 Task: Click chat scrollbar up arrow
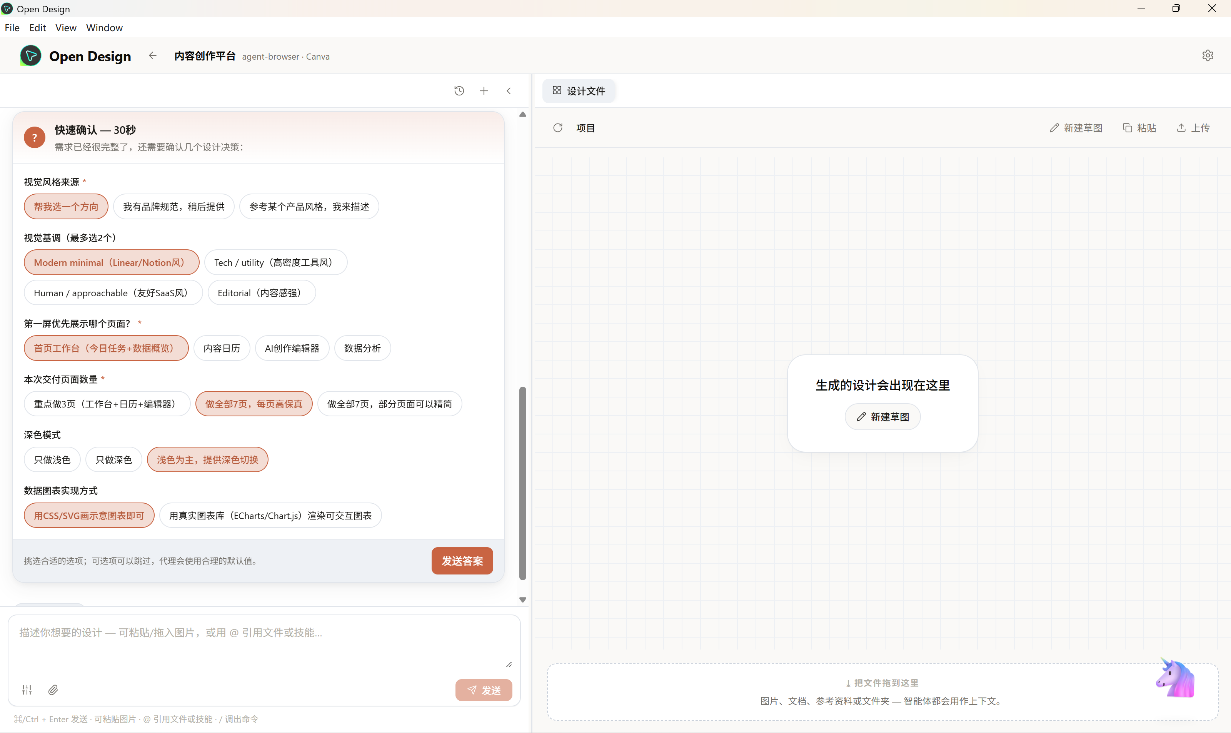tap(523, 115)
